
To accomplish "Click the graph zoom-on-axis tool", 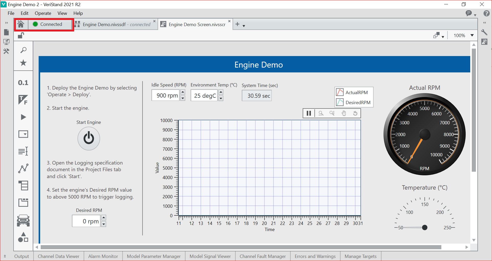I will click(332, 113).
